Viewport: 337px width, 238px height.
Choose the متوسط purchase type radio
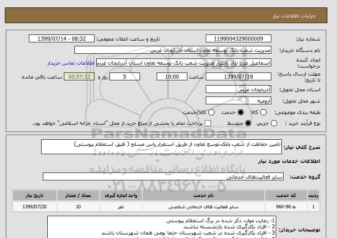pyautogui.click(x=248, y=123)
